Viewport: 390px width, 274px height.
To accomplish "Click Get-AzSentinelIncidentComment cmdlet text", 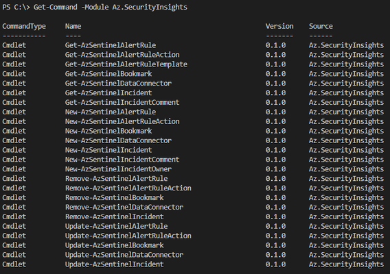I will click(x=122, y=102).
